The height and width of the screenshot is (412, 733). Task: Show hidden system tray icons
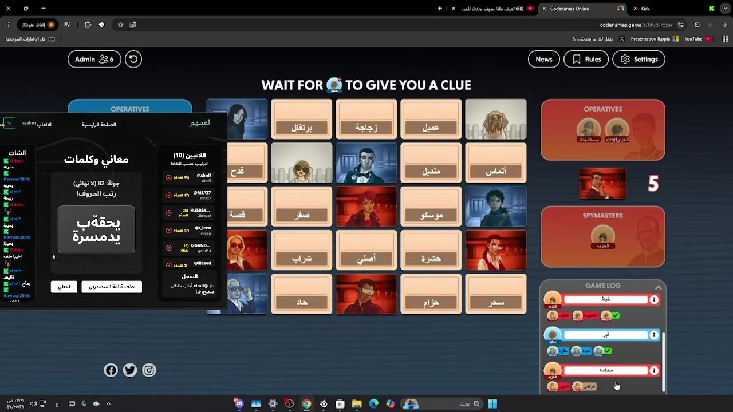(108, 403)
